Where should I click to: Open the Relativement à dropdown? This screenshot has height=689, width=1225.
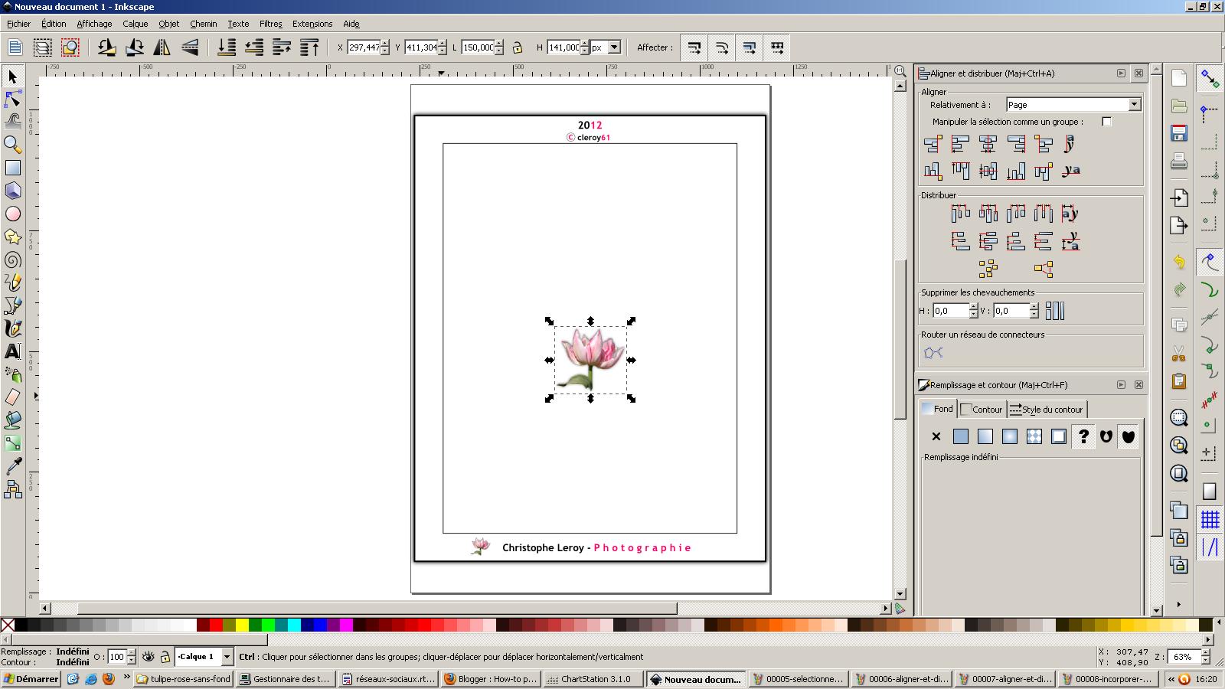coord(1134,104)
